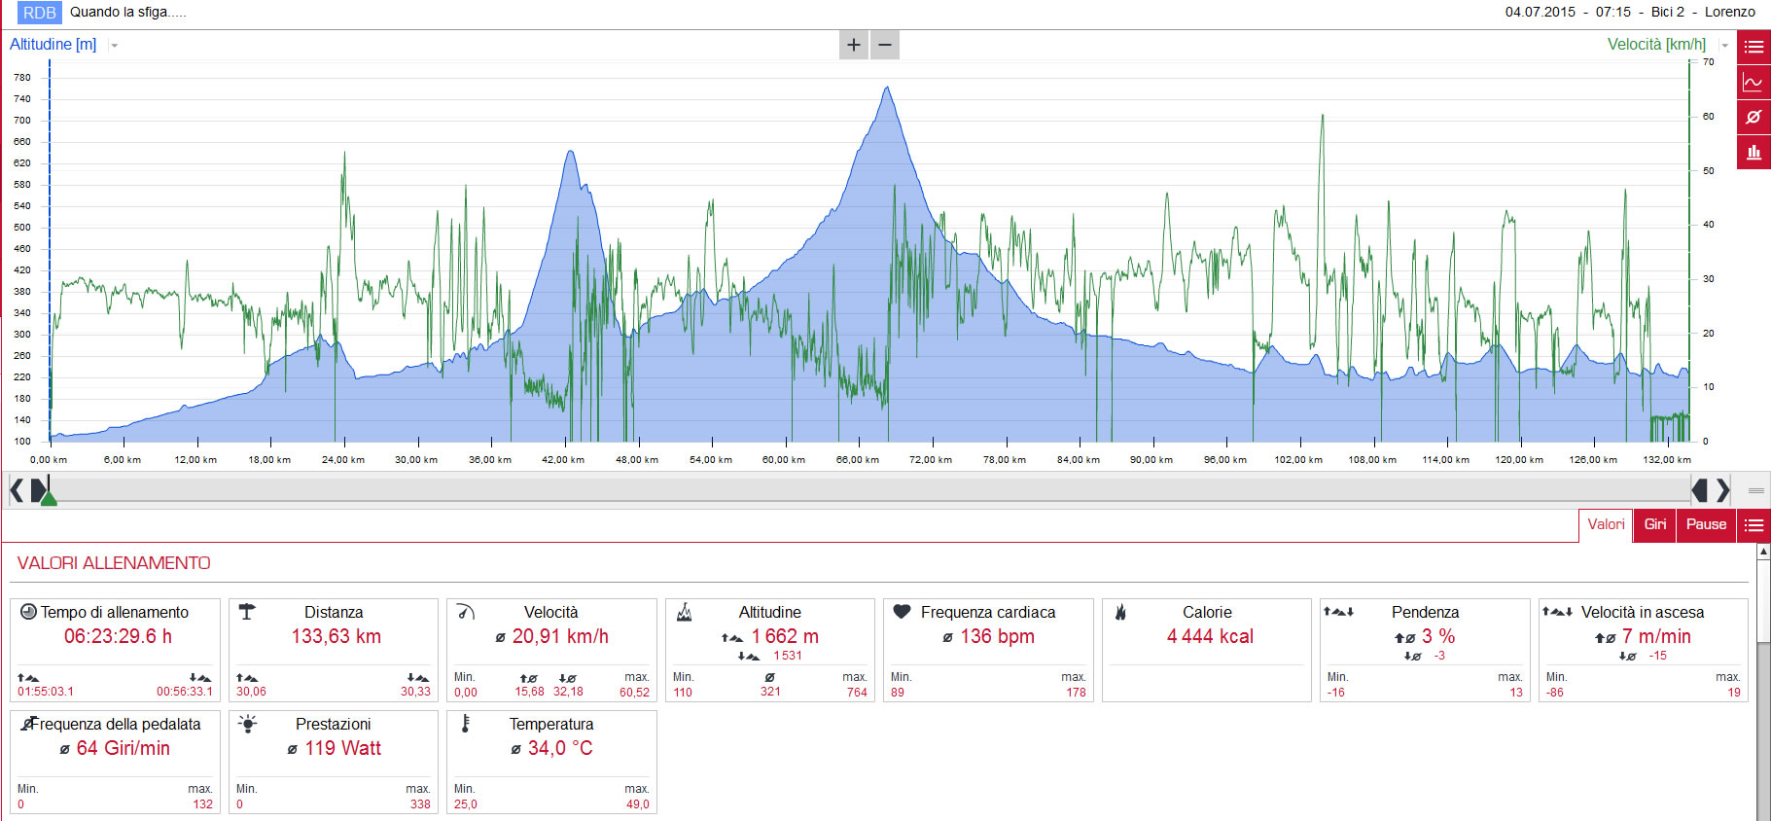The height and width of the screenshot is (821, 1771).
Task: Open the red list menu icon at top right
Action: pos(1753,47)
